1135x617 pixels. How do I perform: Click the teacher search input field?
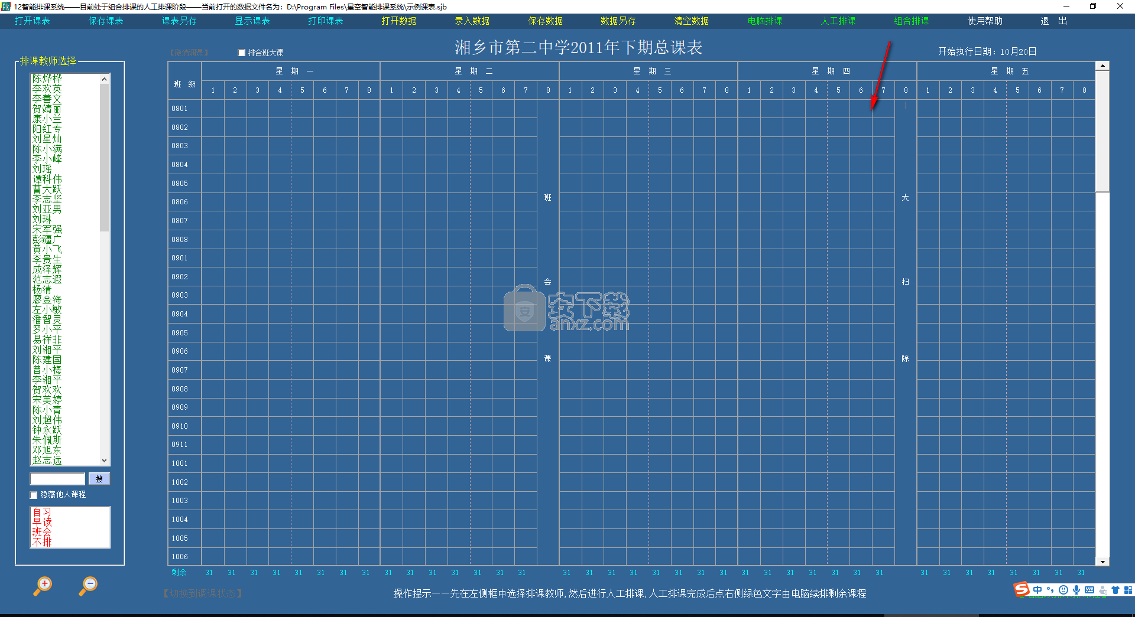point(57,479)
